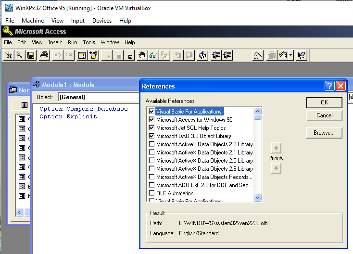Open Access Edit menu
Image resolution: width=353 pixels, height=254 pixels.
22,42
